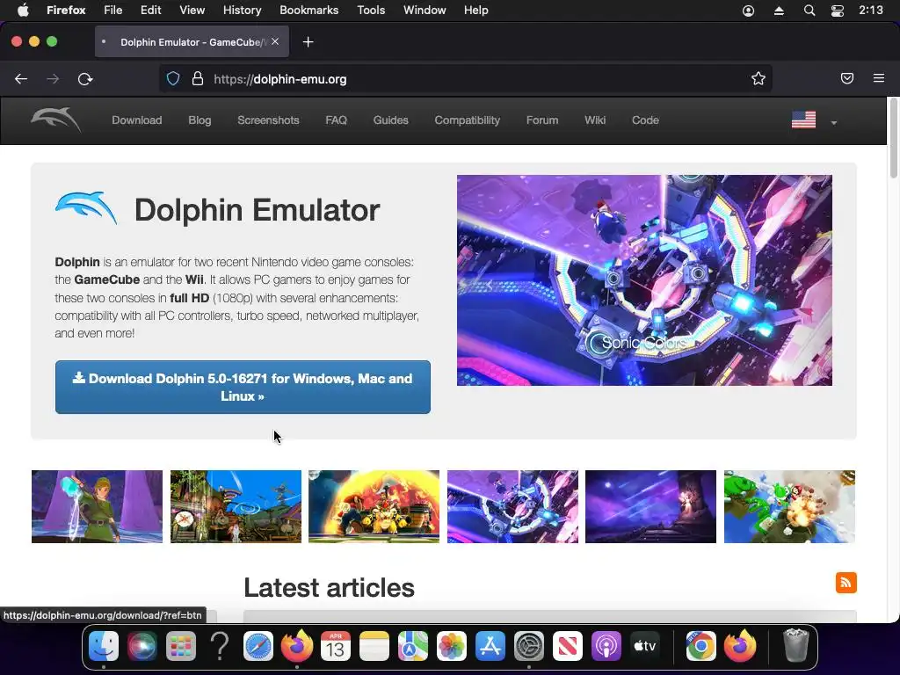Reload the page with the refresh icon
The height and width of the screenshot is (675, 900).
tap(85, 79)
